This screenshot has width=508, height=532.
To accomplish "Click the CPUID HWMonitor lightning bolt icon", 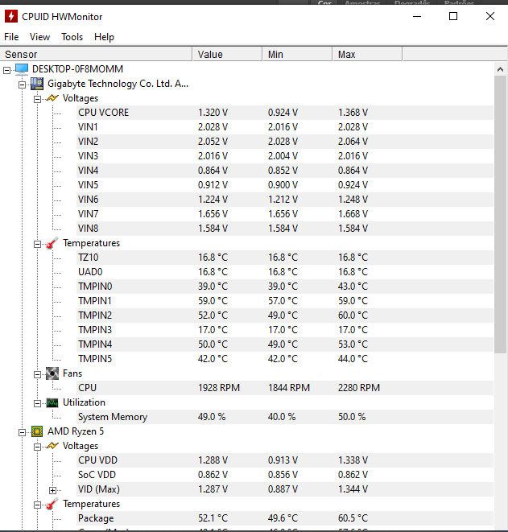I will 11,16.
